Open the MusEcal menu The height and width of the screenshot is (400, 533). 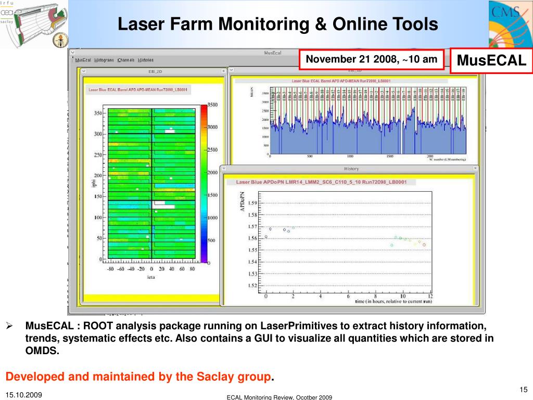[83, 60]
